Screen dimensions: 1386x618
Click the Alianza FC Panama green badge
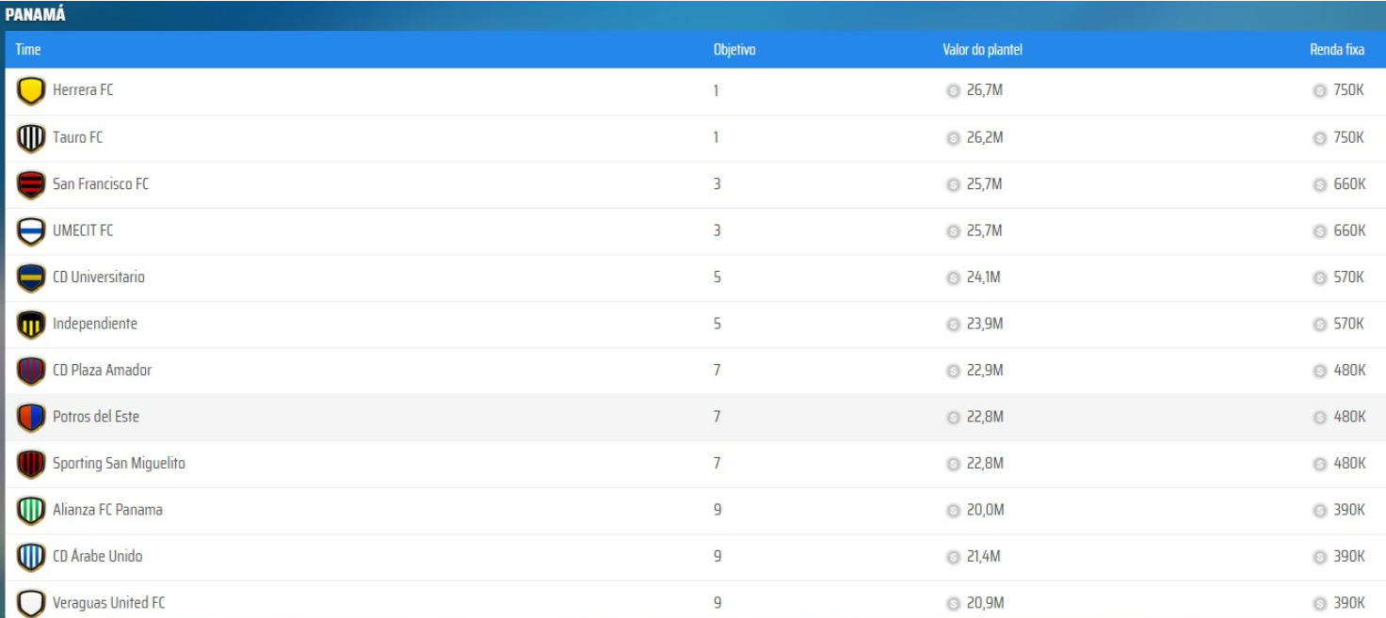31,511
